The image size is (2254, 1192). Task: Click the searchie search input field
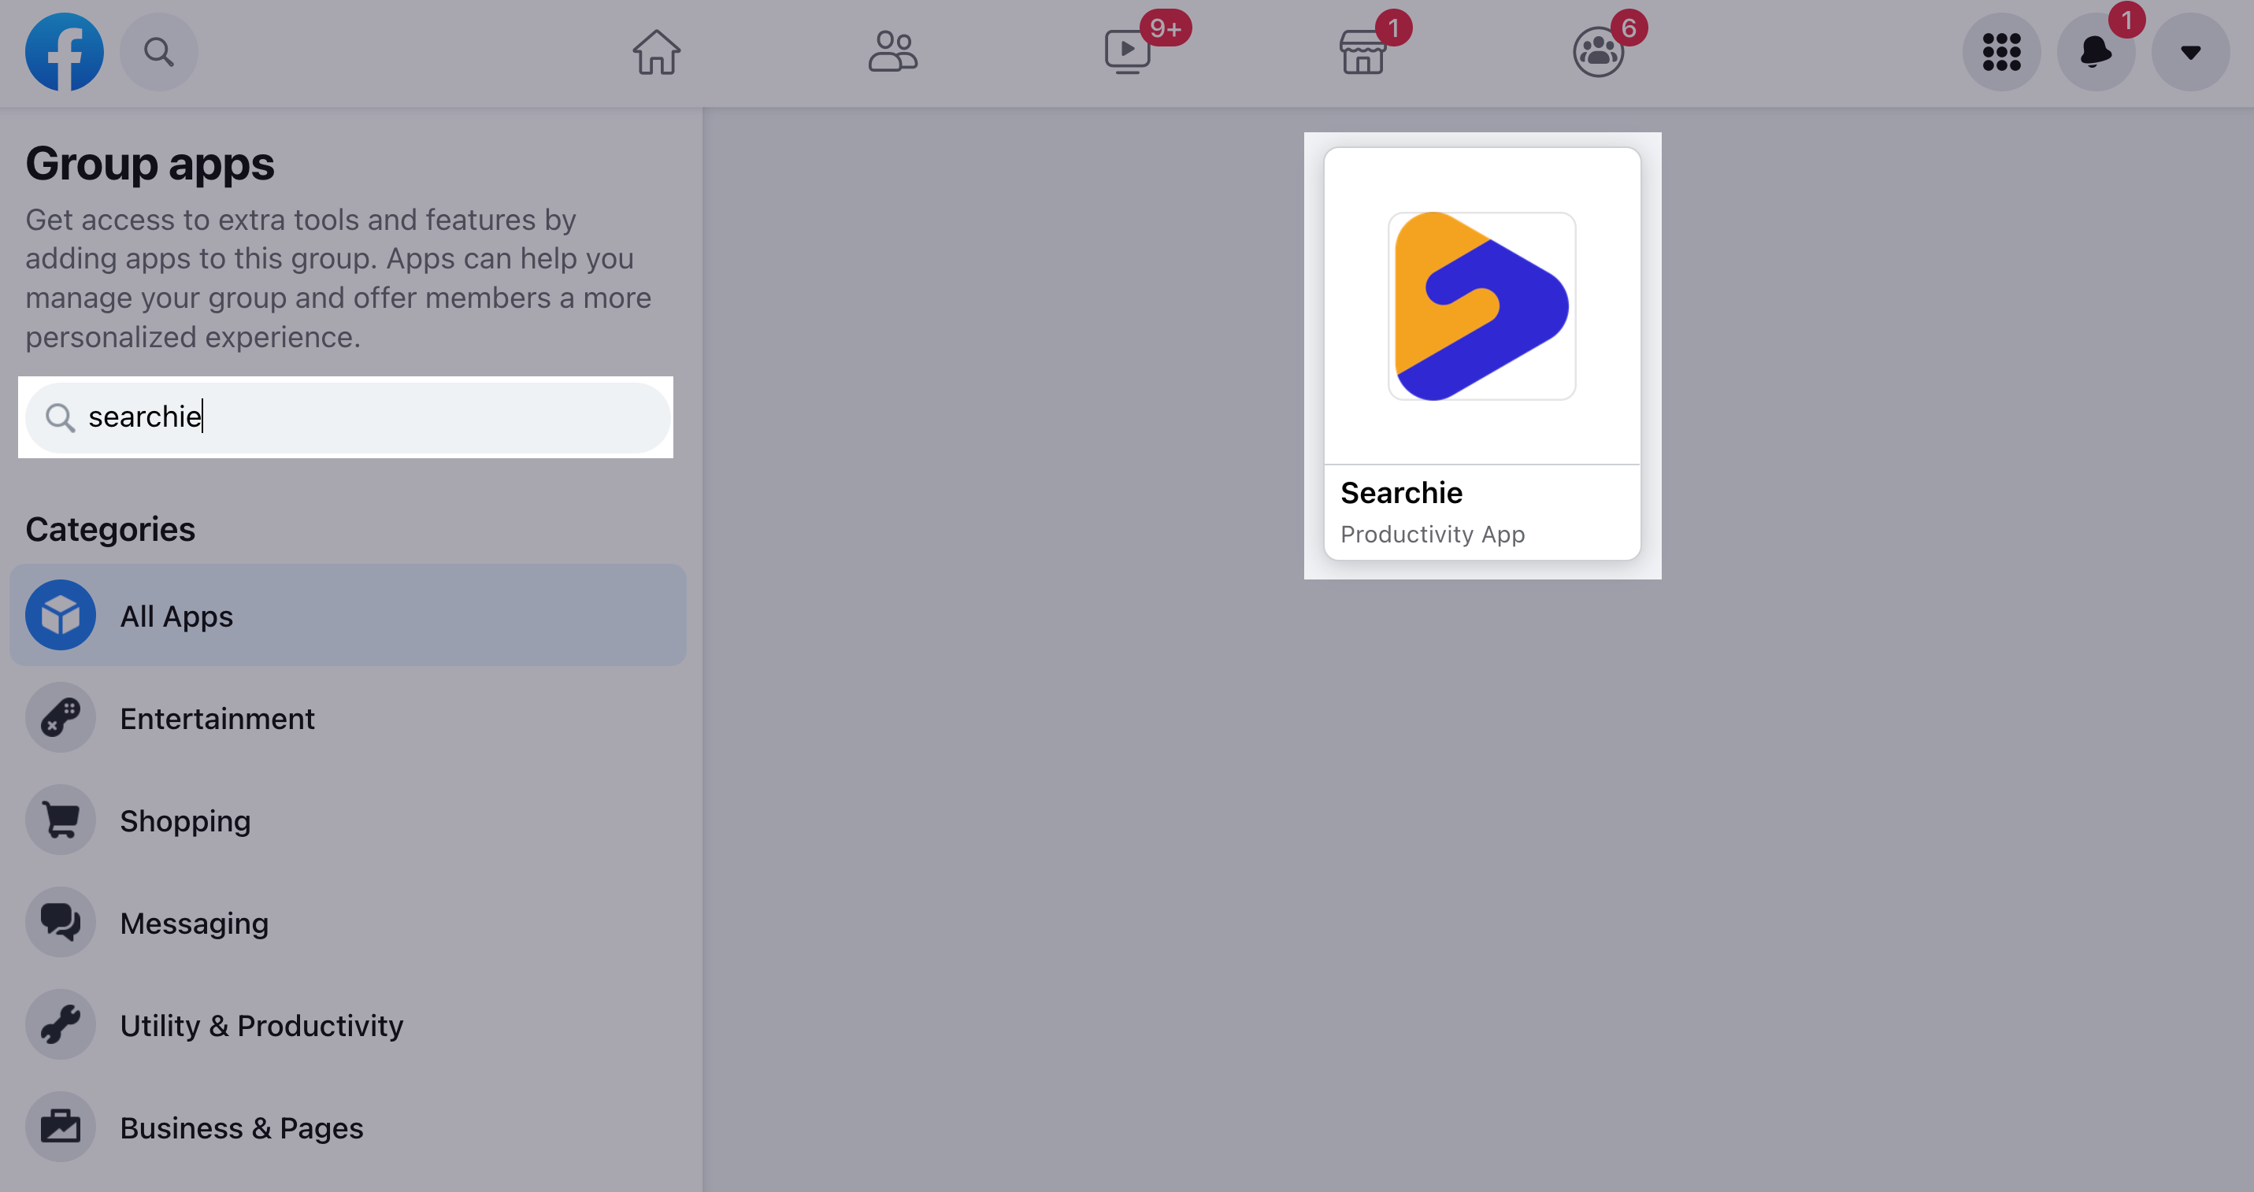click(347, 417)
